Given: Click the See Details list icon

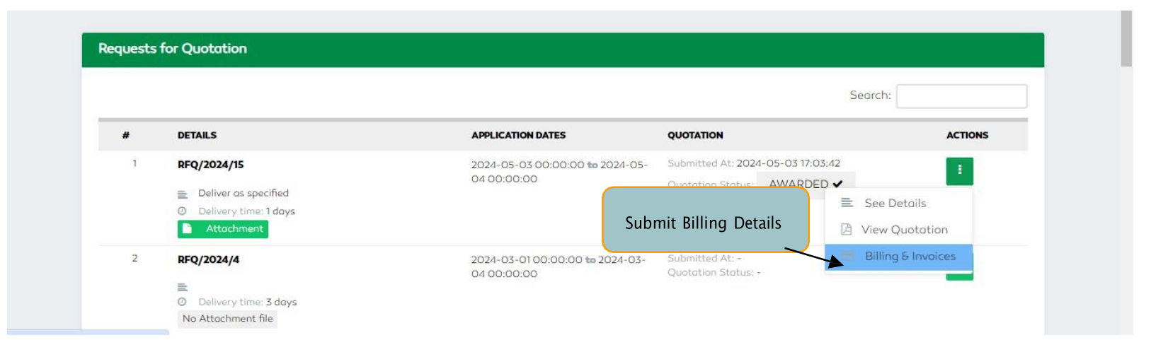Looking at the screenshot, I should pos(847,203).
